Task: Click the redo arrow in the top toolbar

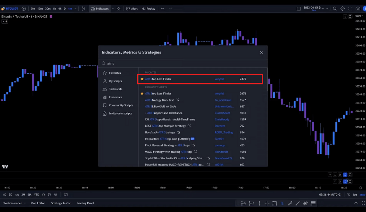Action: 170,9
